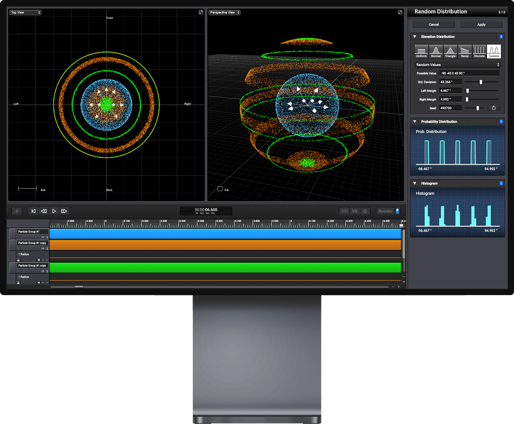
Task: Maximize the Perspective View pane
Action: (400, 13)
